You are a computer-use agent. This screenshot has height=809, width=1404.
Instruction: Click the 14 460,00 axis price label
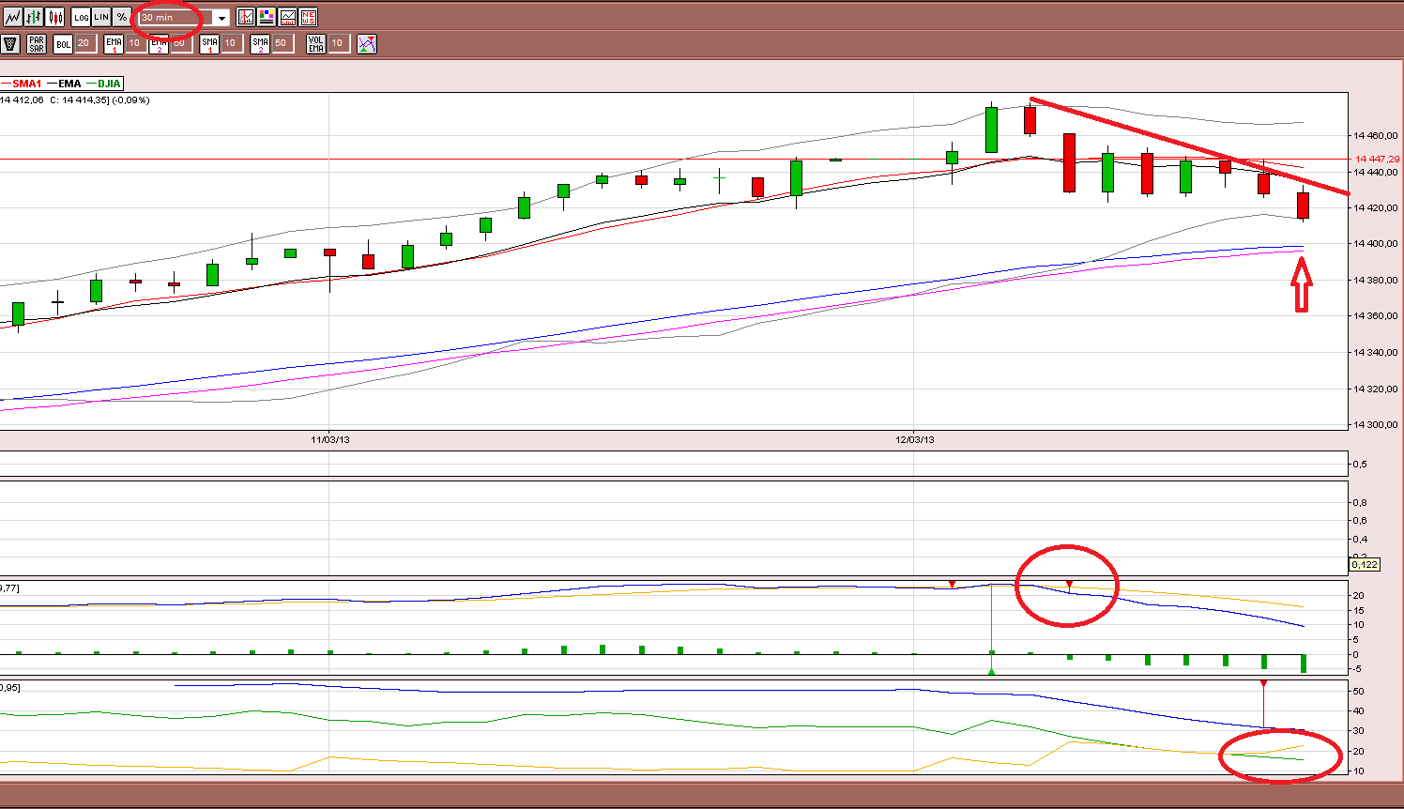[x=1376, y=136]
